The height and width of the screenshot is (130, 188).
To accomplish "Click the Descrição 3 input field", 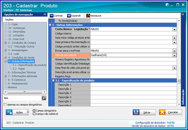I will pos(134,93).
